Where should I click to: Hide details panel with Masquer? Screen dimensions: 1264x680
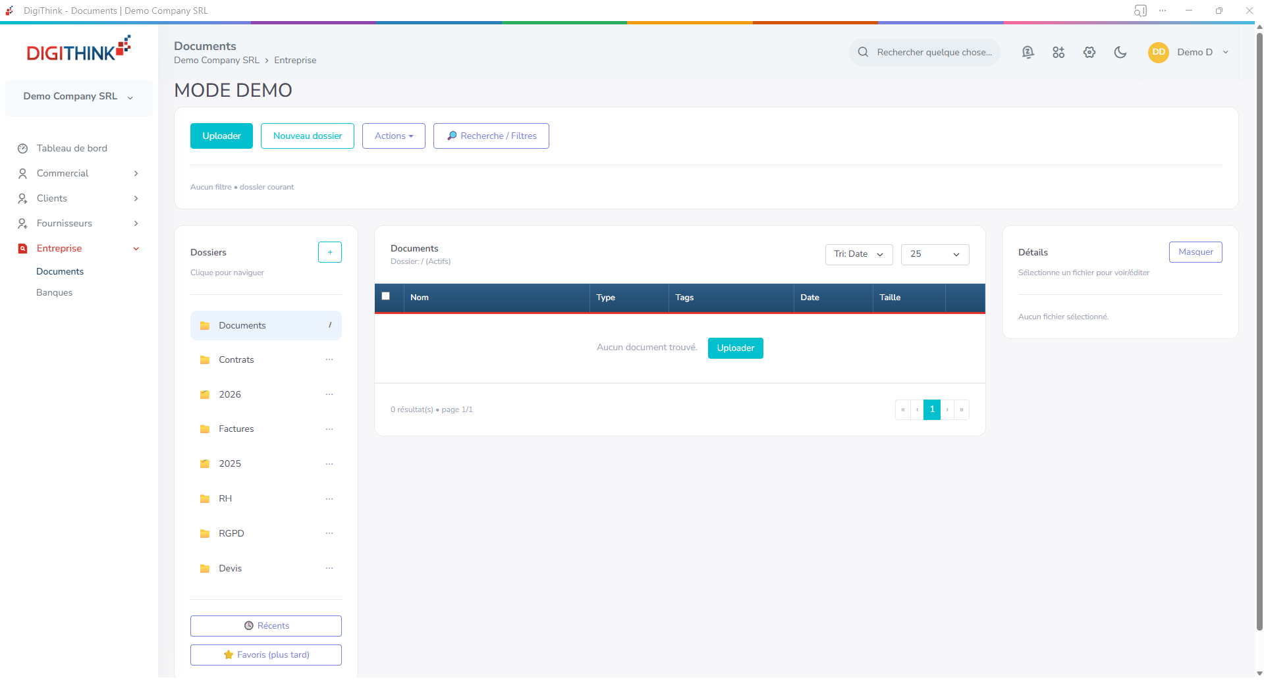tap(1195, 252)
